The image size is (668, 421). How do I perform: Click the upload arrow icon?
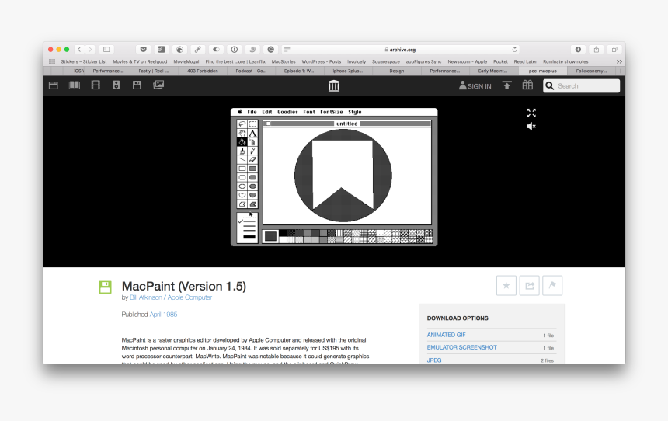point(506,85)
